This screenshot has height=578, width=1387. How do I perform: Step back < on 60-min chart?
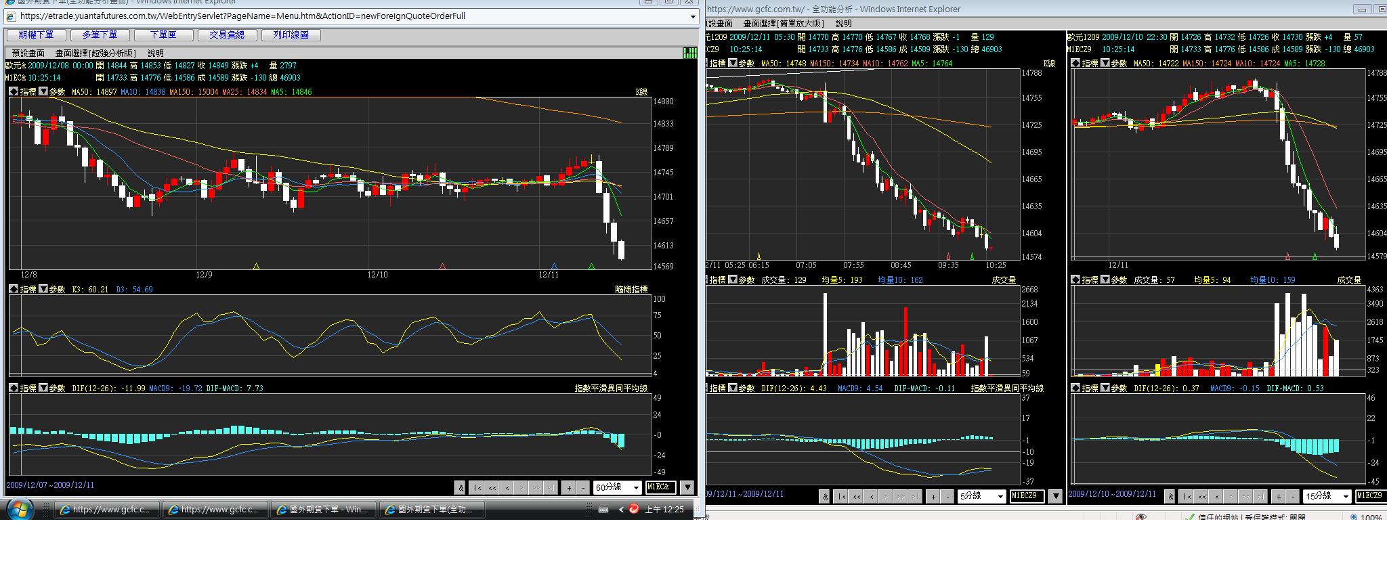(507, 487)
